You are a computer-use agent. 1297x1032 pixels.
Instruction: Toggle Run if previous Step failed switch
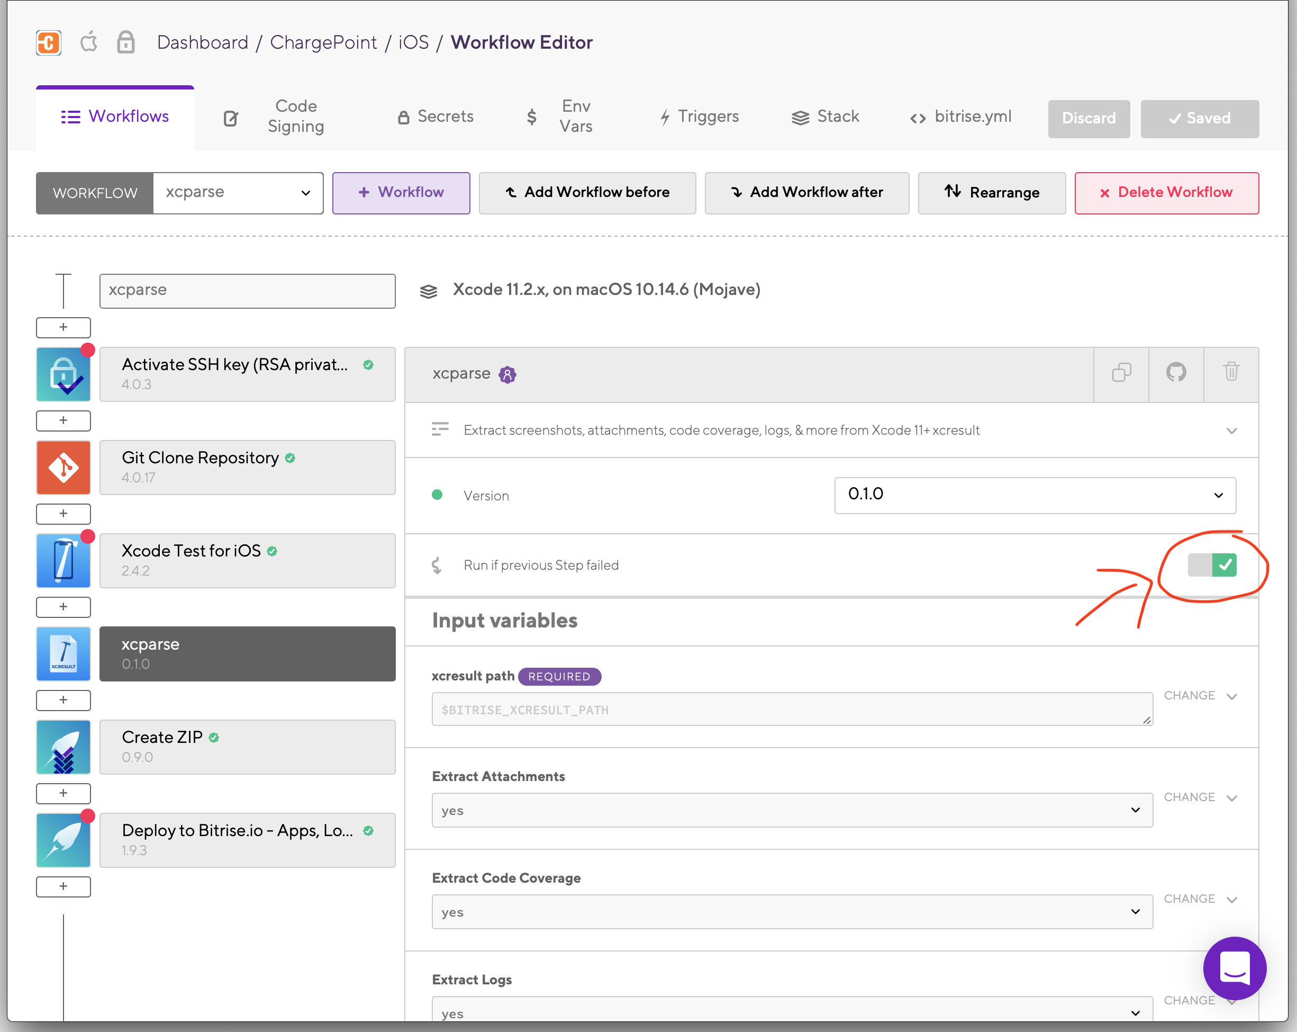click(x=1212, y=565)
